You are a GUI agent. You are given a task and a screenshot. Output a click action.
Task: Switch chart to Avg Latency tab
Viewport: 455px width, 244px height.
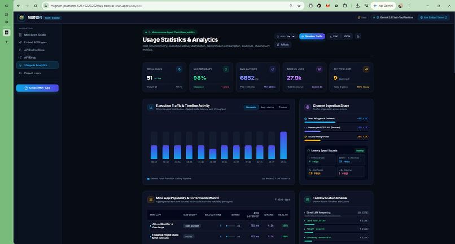point(268,107)
